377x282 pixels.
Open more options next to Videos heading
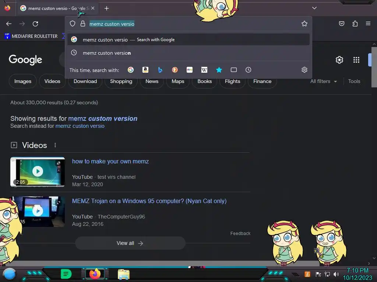[55, 145]
